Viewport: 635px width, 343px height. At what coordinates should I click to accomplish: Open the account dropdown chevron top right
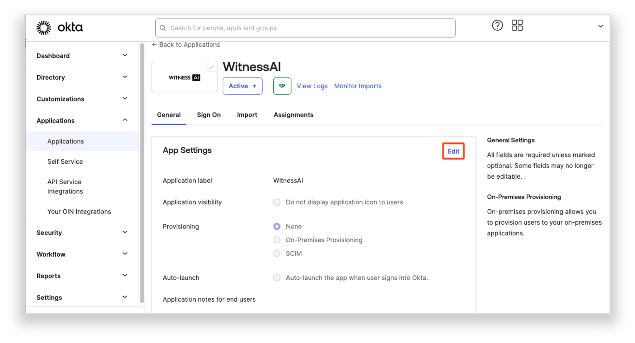coord(600,26)
